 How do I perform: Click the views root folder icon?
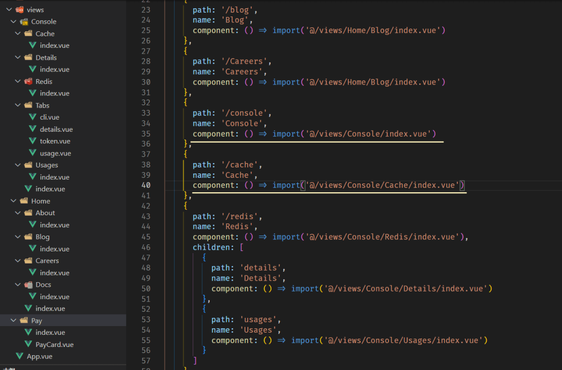(20, 9)
